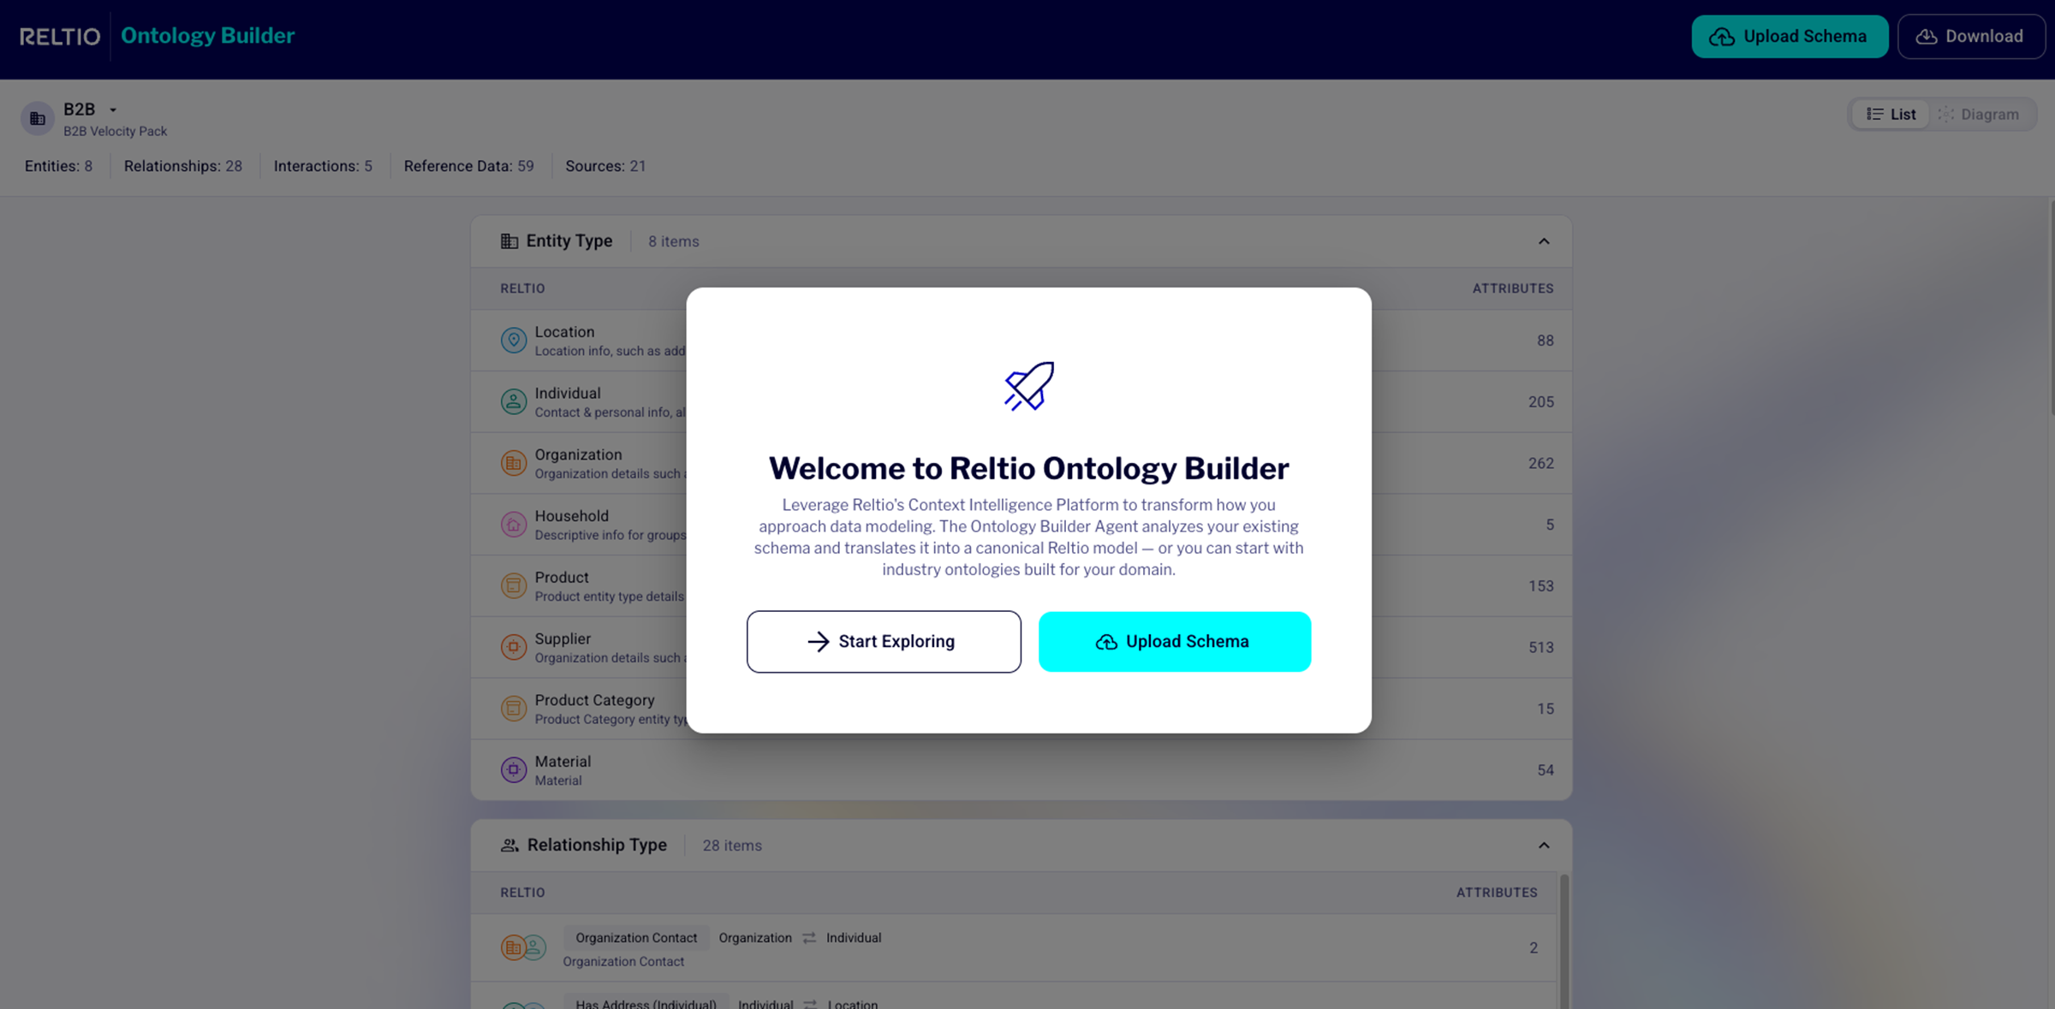The width and height of the screenshot is (2055, 1009).
Task: Click the B2B building icon
Action: [38, 119]
